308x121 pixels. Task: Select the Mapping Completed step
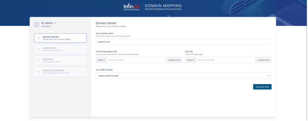point(60,72)
